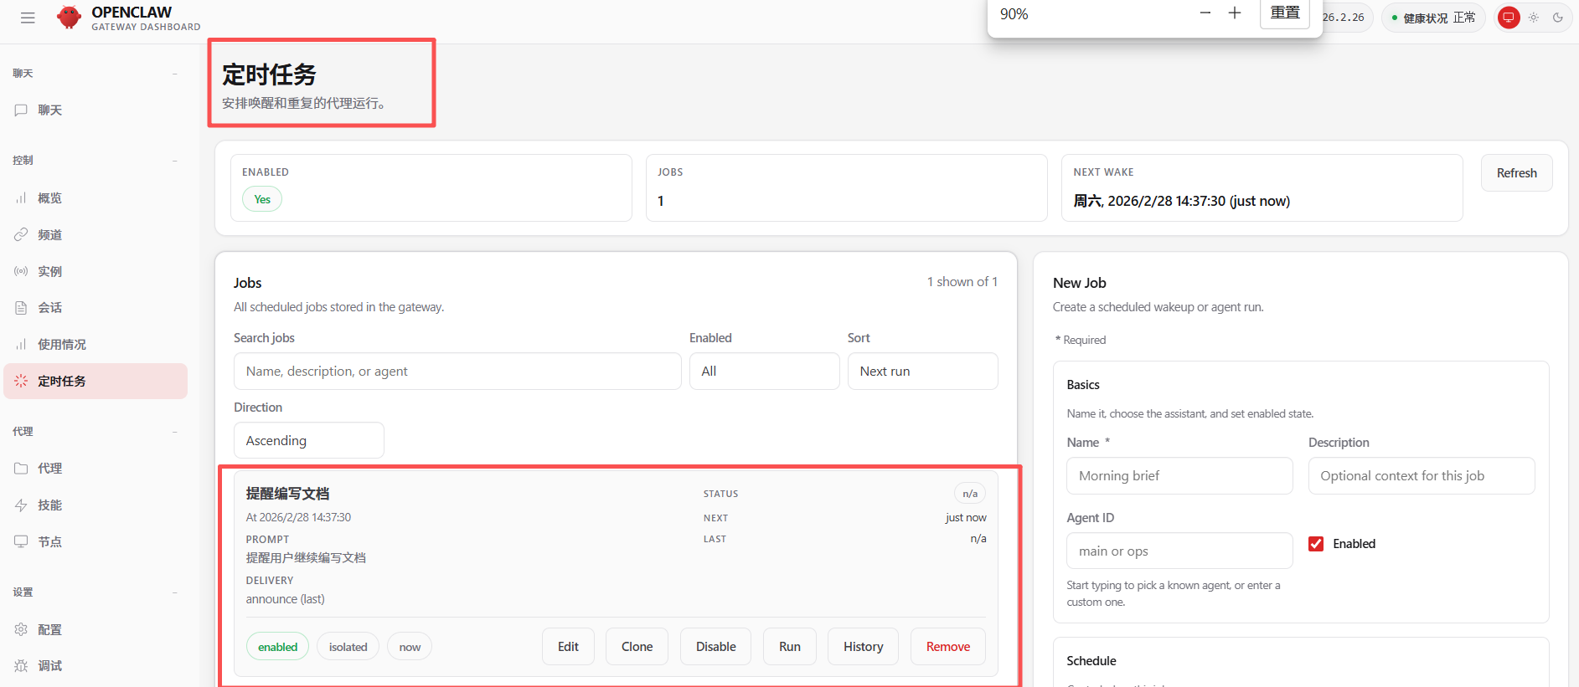Click the zoom in plus icon
The image size is (1579, 687).
click(1235, 13)
